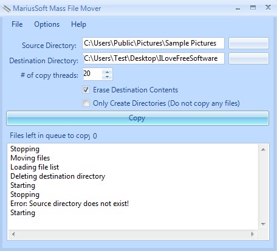This screenshot has height=251, width=277.
Task: Click the log horizontal scroll left arrow
Action: point(13,235)
